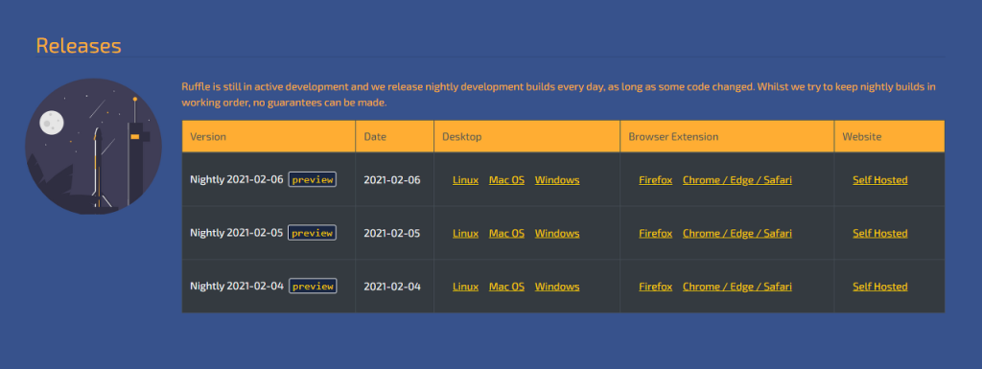Image resolution: width=982 pixels, height=369 pixels.
Task: Open Self Hosted download for 2021-02-04
Action: click(x=880, y=287)
